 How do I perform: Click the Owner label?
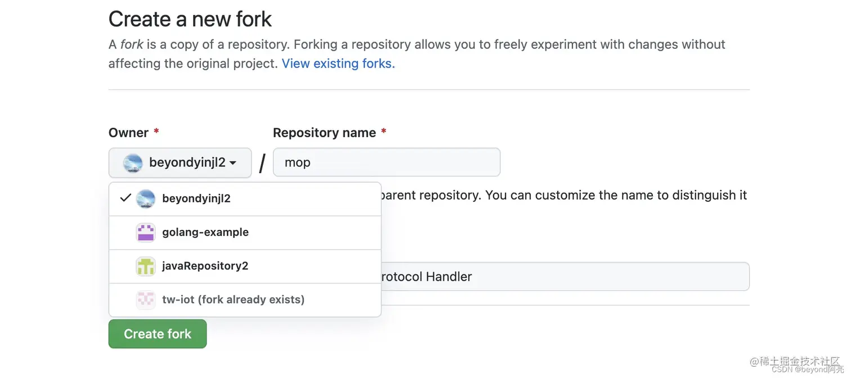(x=128, y=133)
